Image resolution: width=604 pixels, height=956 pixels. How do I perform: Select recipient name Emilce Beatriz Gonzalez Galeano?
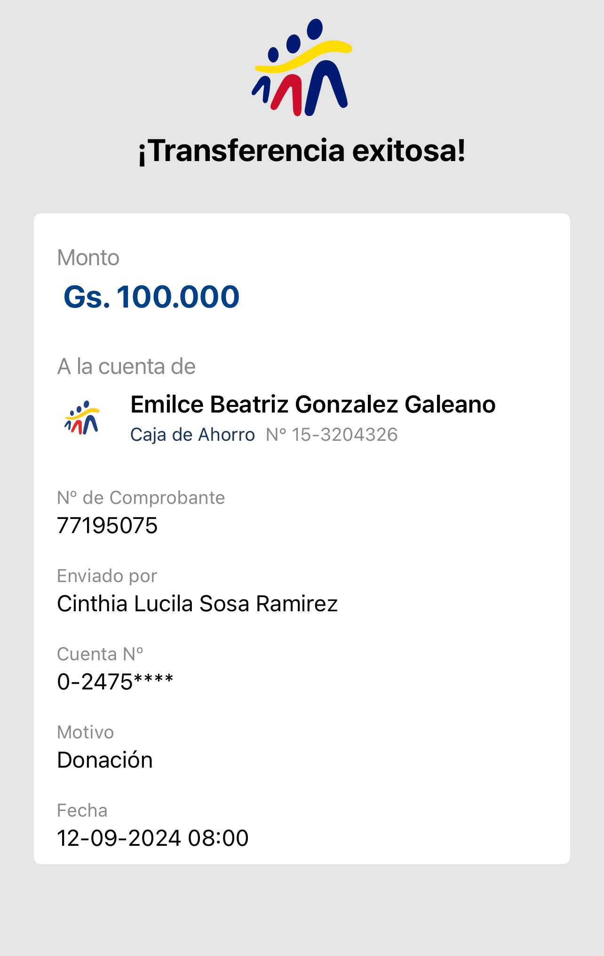point(313,405)
